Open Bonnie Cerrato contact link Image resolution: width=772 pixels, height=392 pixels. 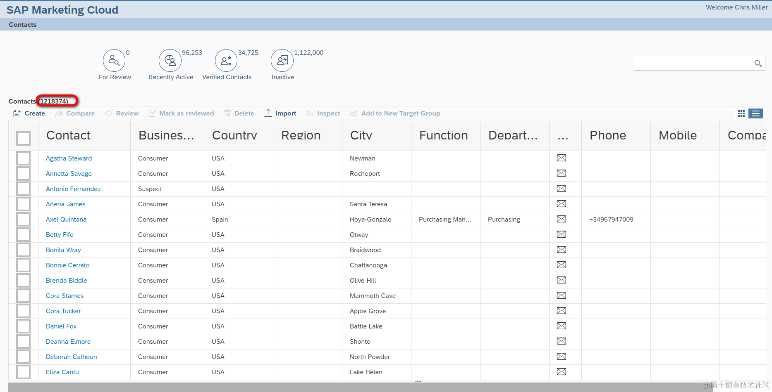pos(68,265)
